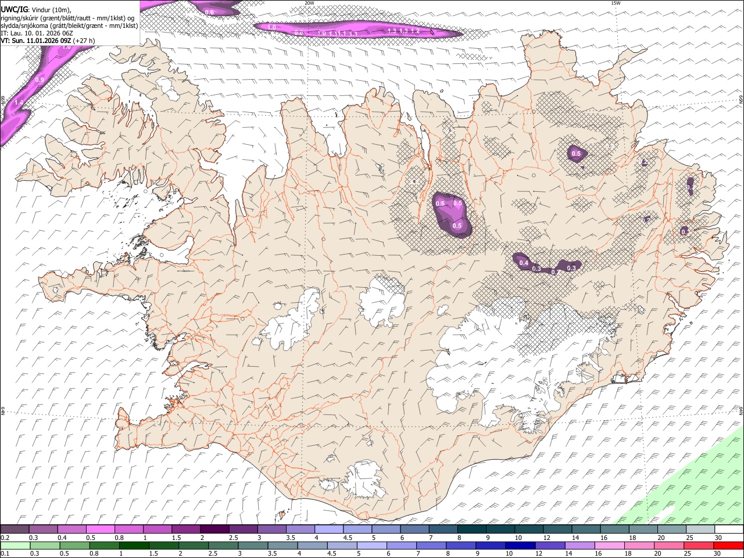
Task: Click the '1.0' value on the offshore snow band
Action: (271, 27)
